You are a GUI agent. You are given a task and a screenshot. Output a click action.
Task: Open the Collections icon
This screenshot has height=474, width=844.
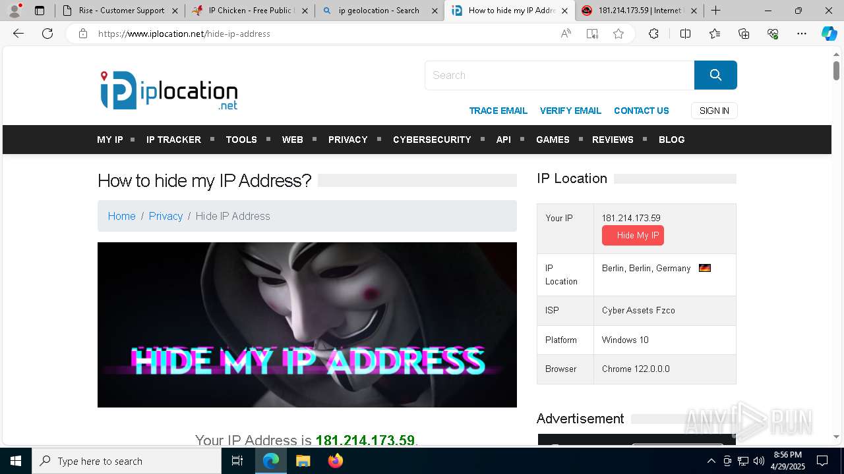click(744, 34)
